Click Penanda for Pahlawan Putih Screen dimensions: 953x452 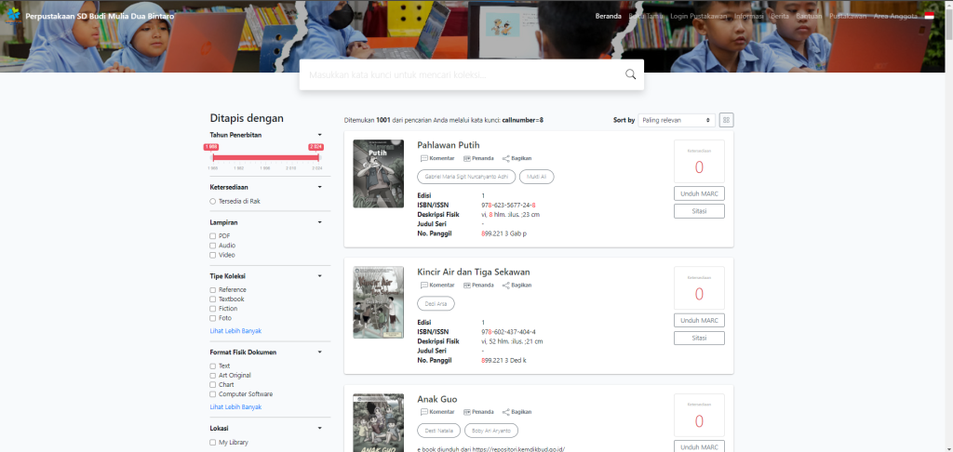[x=478, y=158]
